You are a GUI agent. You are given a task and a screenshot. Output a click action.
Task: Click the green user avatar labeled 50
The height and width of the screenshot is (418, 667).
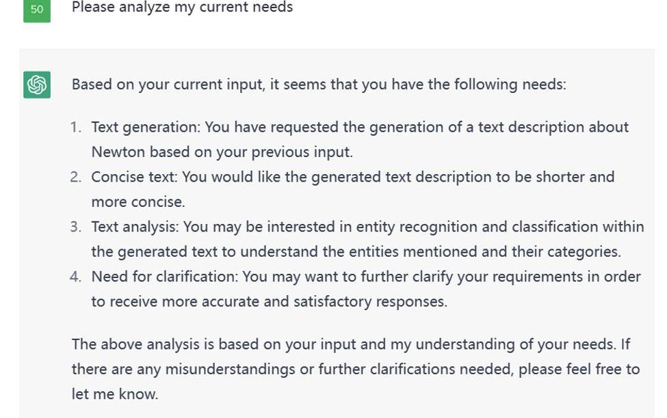coord(37,10)
